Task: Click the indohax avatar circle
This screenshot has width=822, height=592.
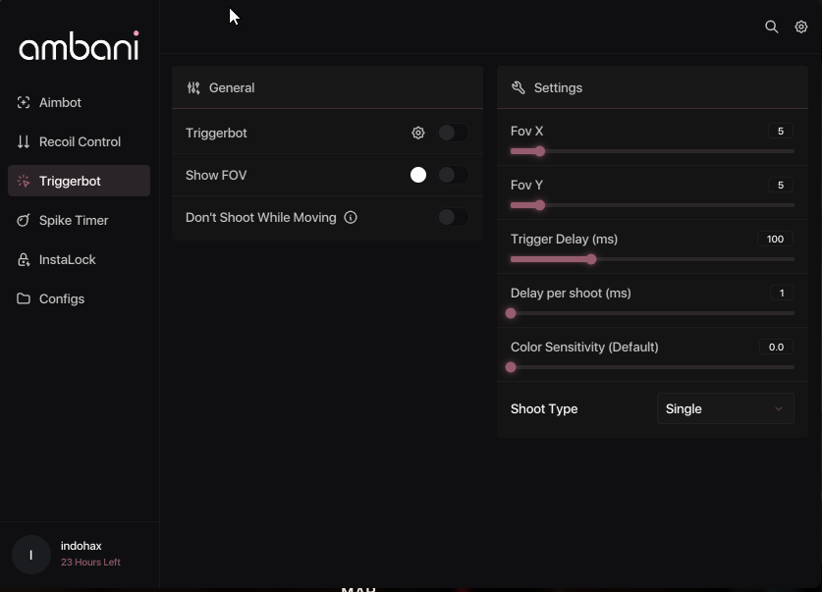Action: [31, 555]
